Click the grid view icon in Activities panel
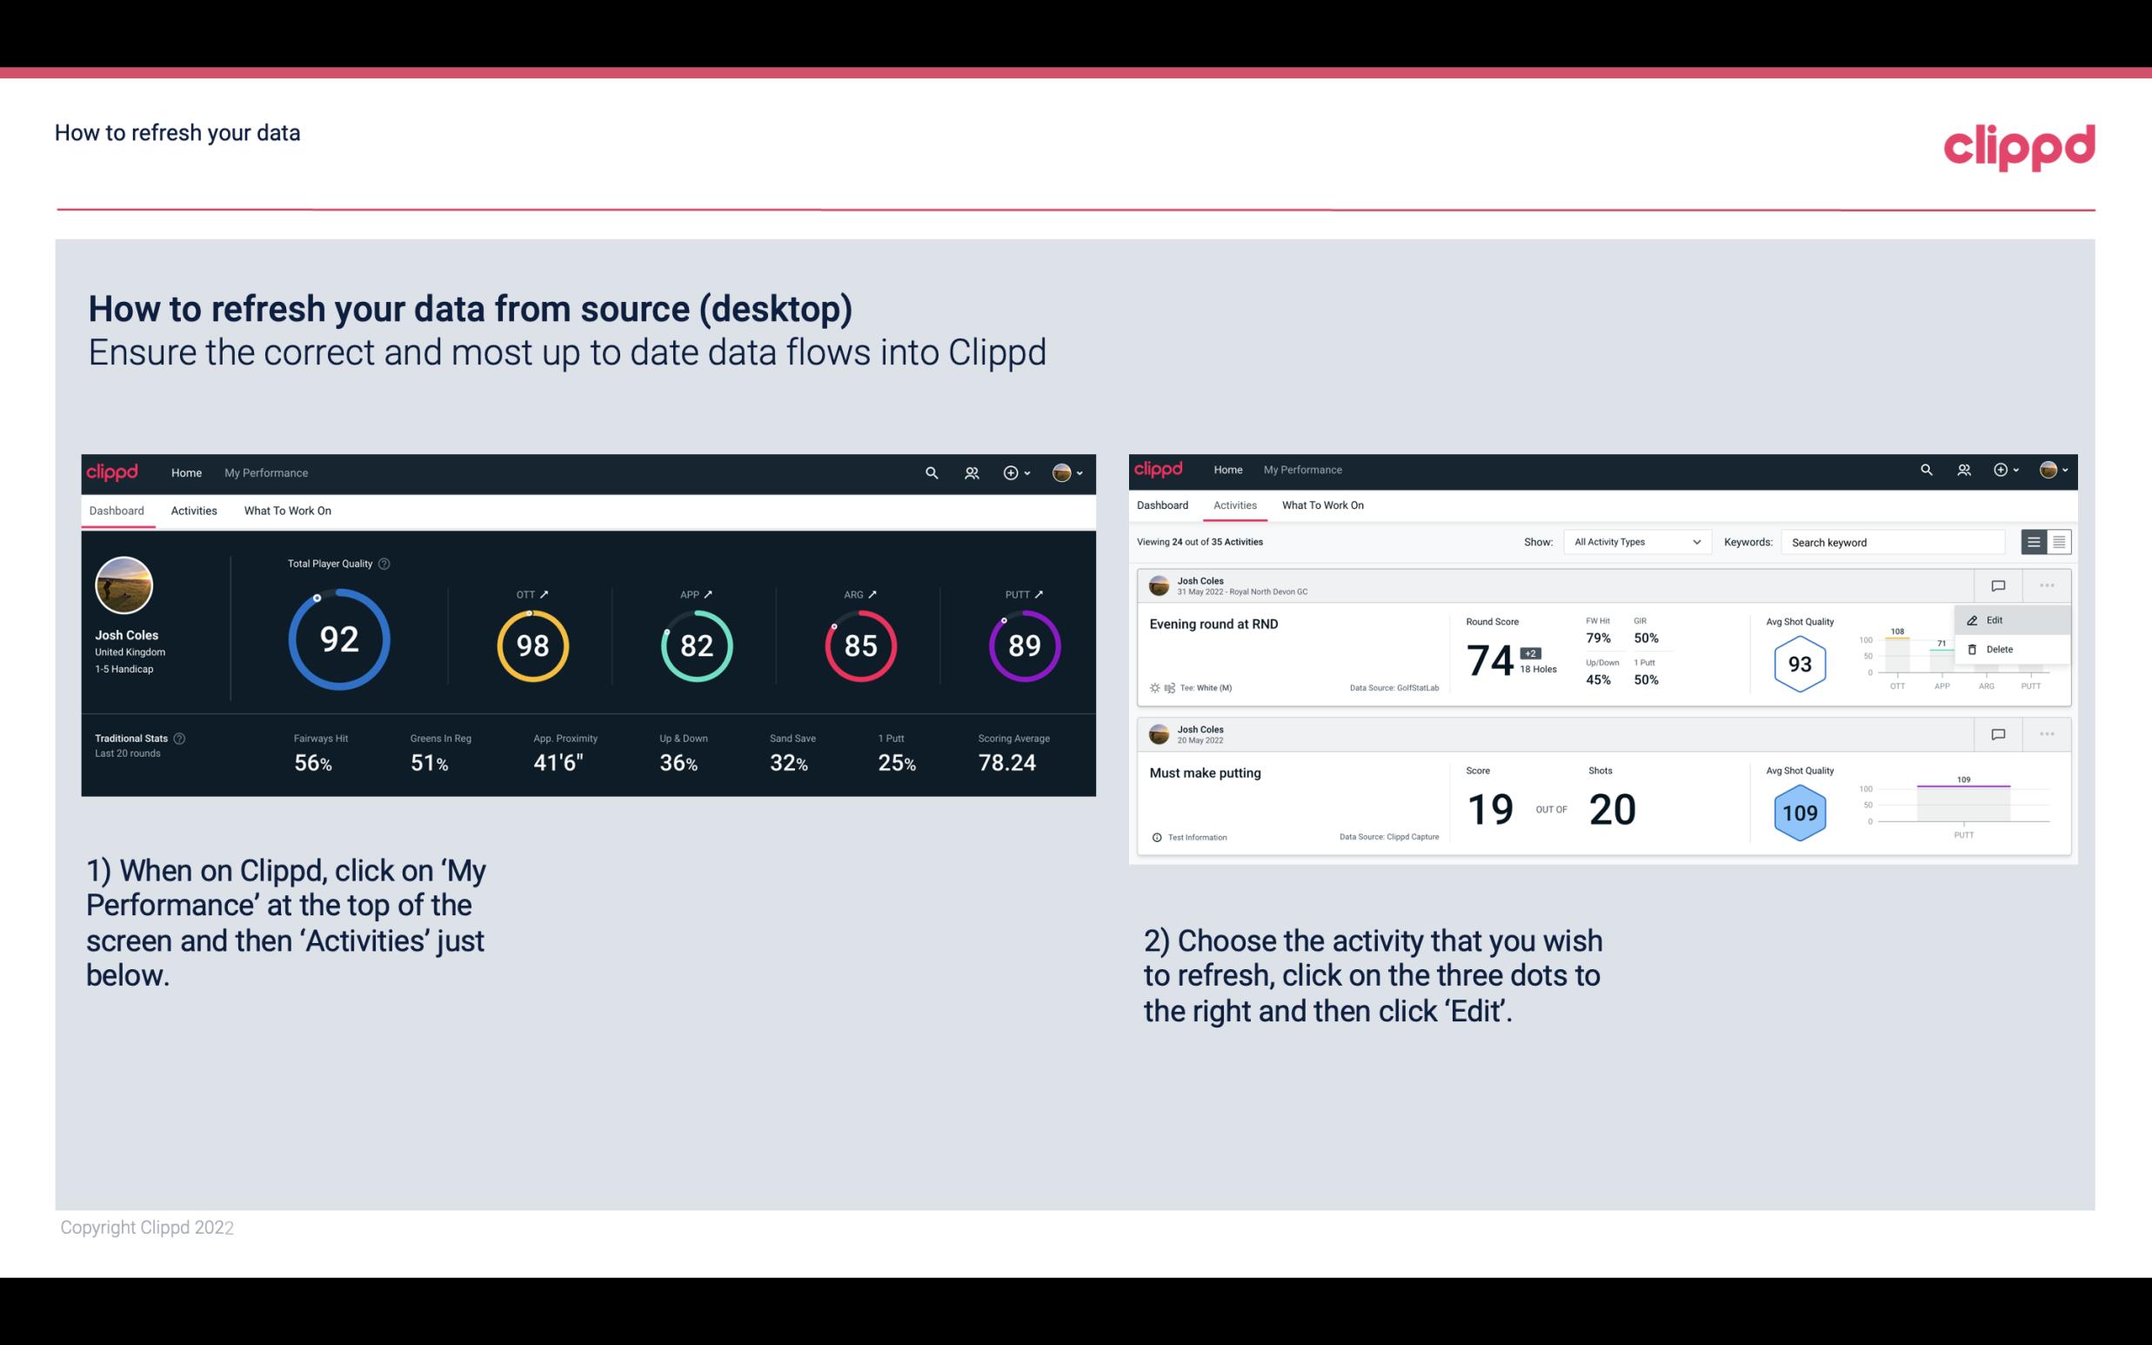This screenshot has width=2152, height=1345. 2057,541
